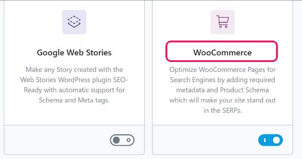Select the highlighted WooCommerce heading
The image size is (302, 159).
pos(223,53)
